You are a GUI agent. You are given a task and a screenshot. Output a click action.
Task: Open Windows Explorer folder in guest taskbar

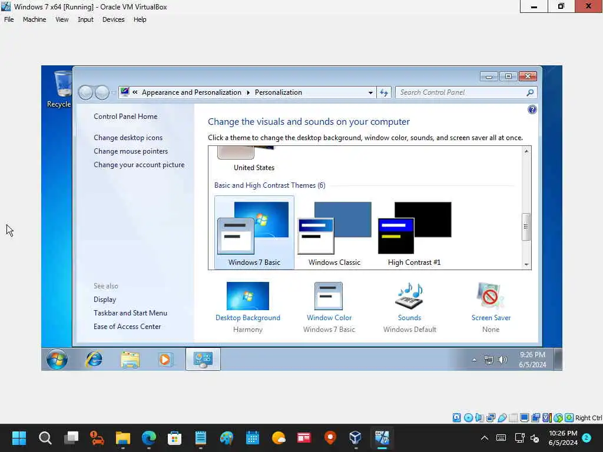(130, 360)
